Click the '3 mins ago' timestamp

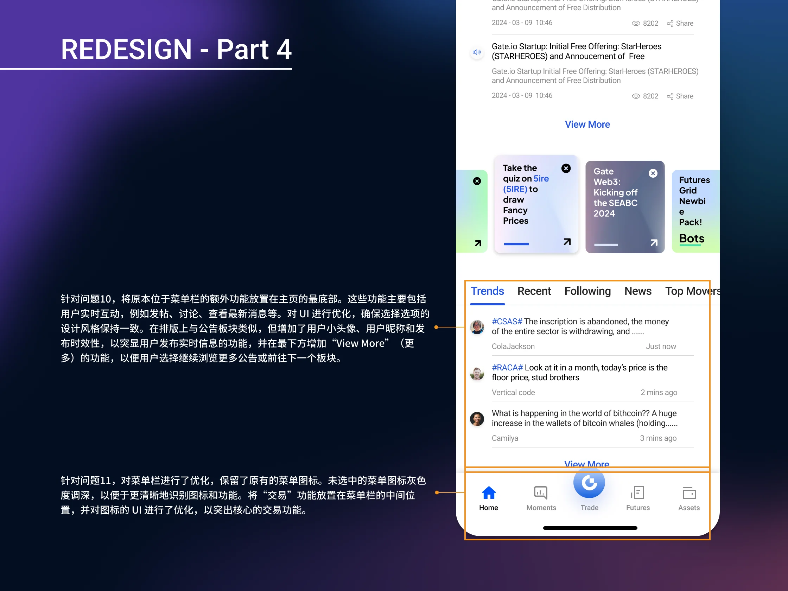coord(658,439)
